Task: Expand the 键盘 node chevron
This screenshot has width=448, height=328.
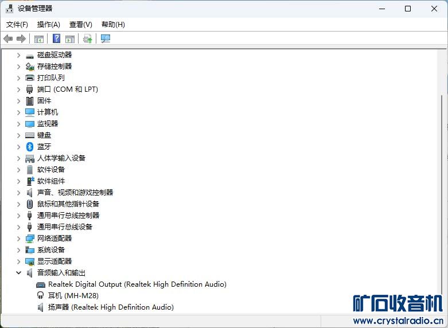Action: coord(18,135)
